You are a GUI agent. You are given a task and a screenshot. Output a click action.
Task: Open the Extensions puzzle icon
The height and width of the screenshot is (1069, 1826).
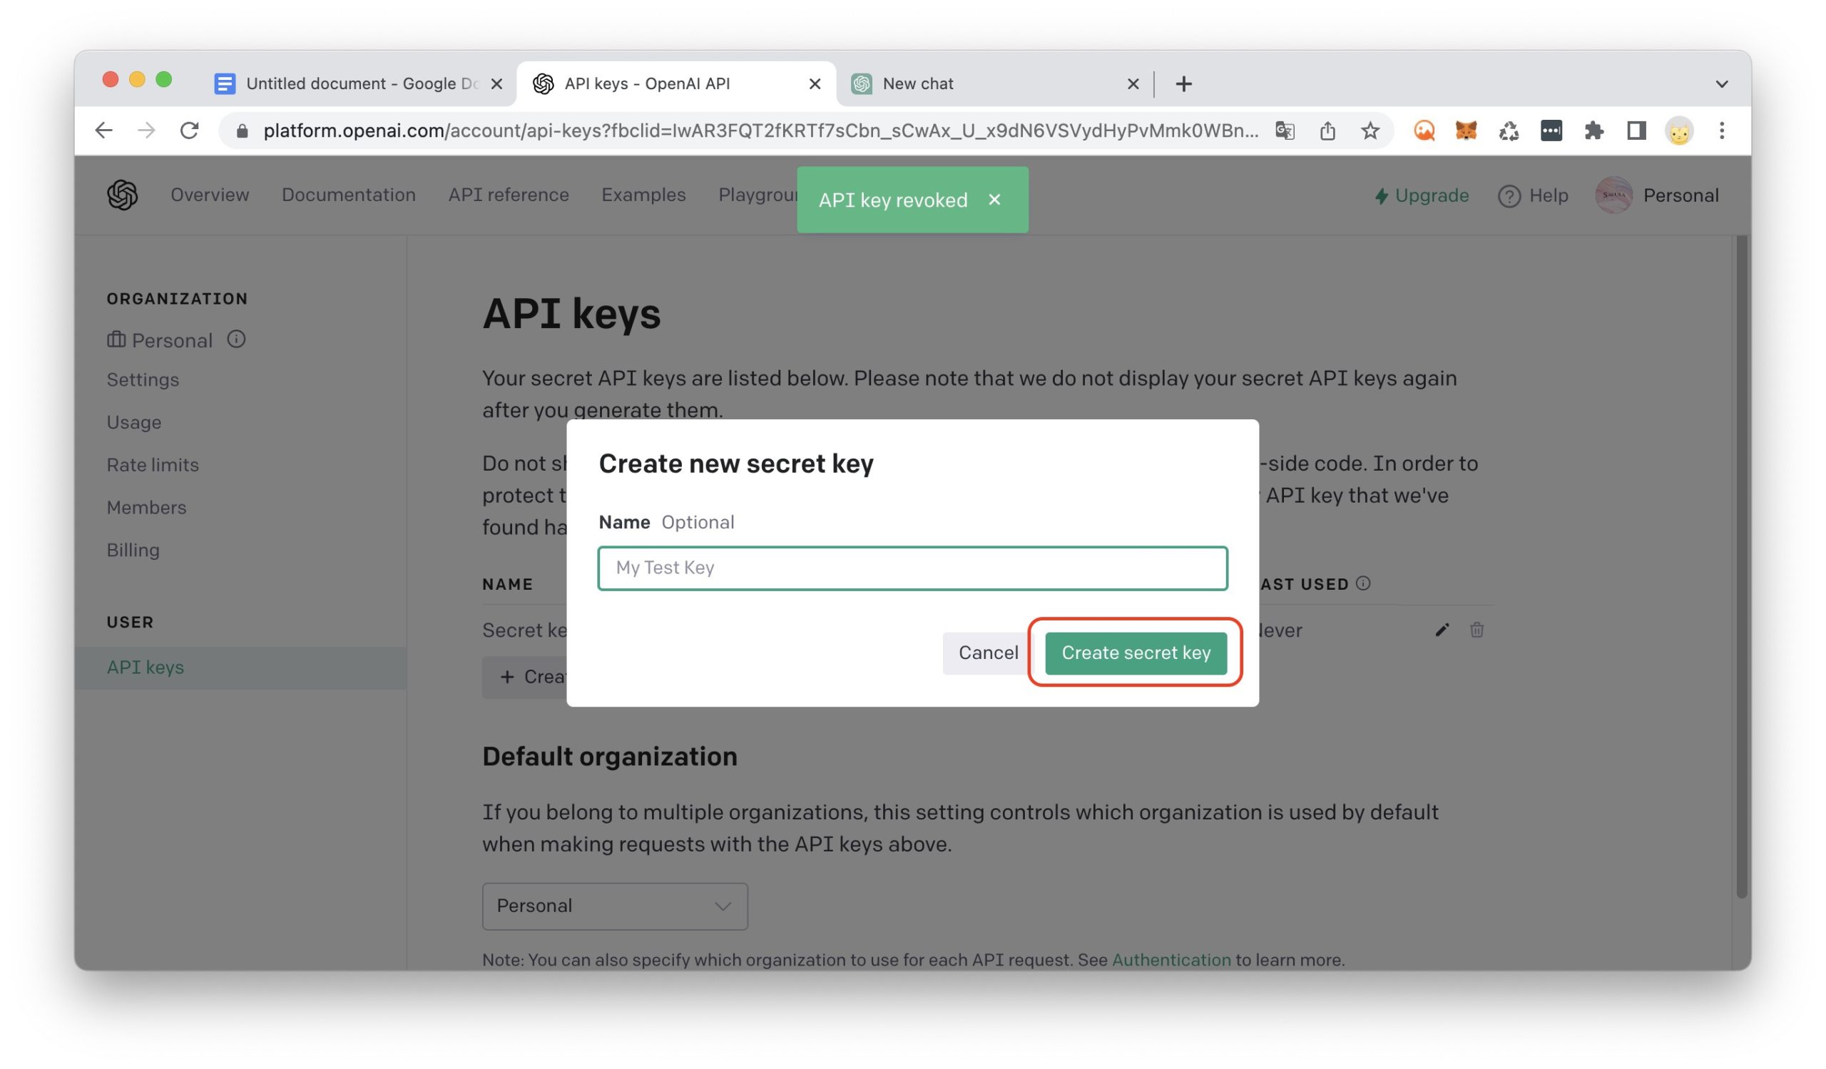pos(1593,131)
